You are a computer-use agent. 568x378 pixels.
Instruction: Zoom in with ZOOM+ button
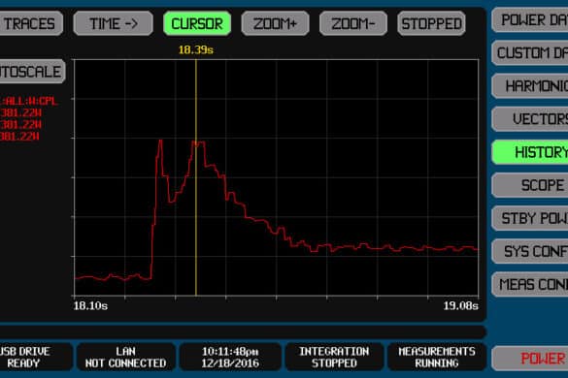[276, 23]
